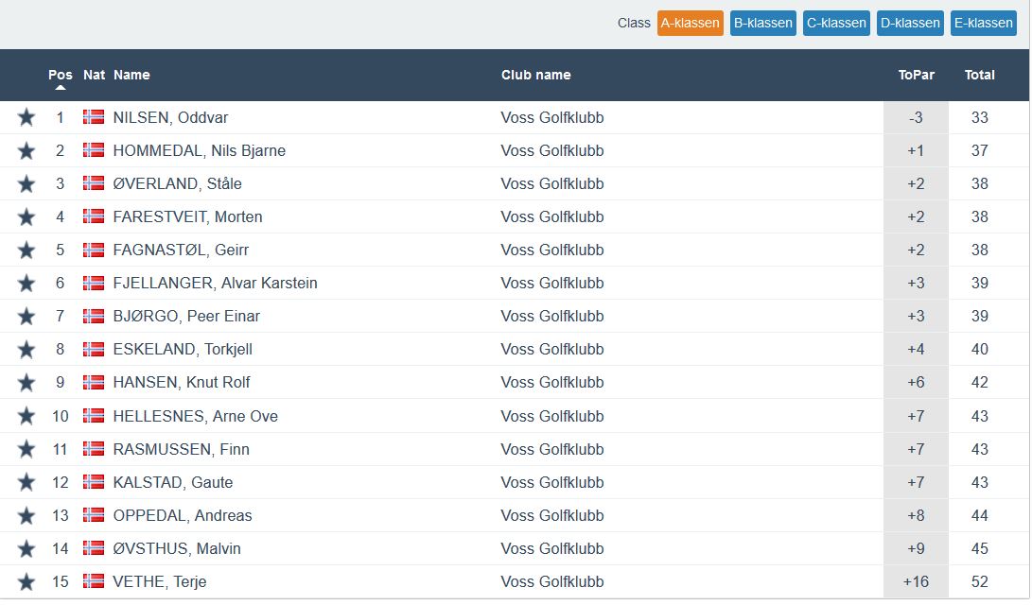Star the player HOMMEDAL, Nils Bjarne

point(26,150)
